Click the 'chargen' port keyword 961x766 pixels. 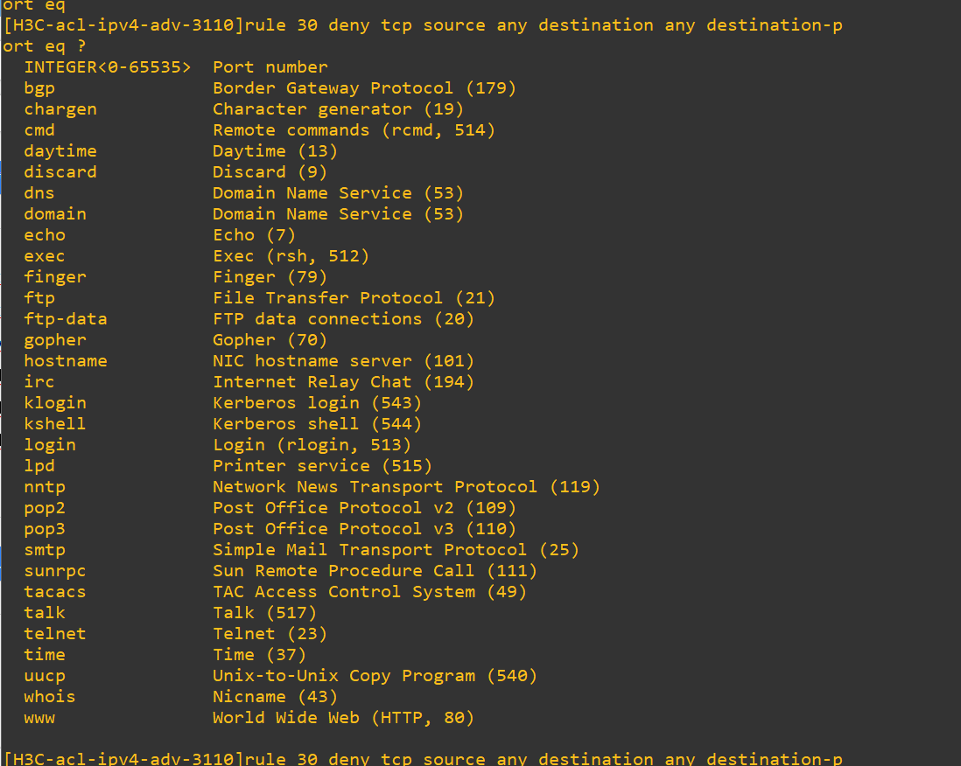click(x=60, y=109)
